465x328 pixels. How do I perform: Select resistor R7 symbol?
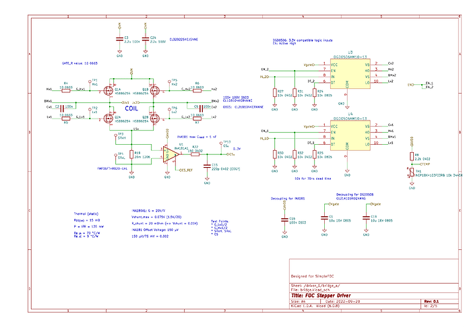[x=197, y=119]
